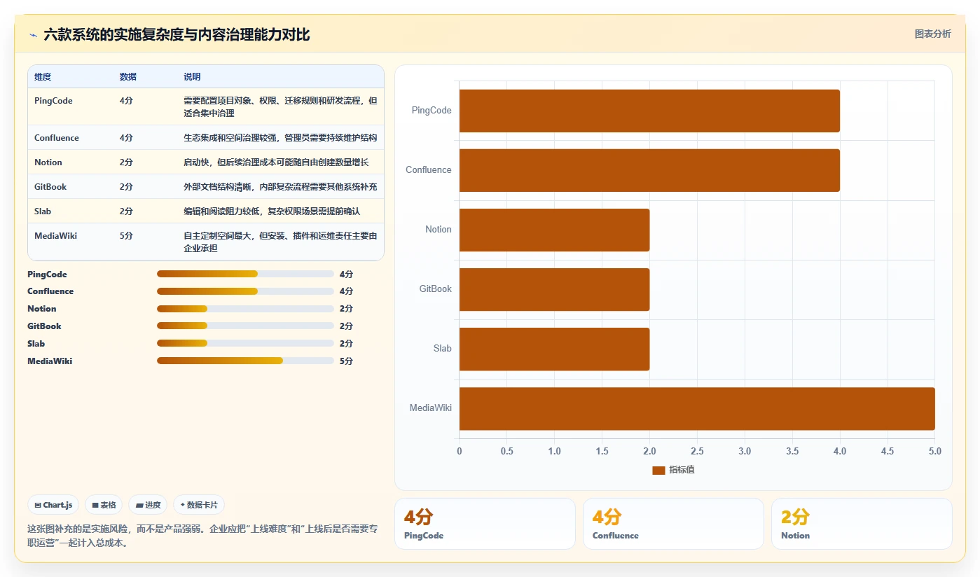The width and height of the screenshot is (980, 577).
Task: Click MediaWiki y-axis label in chart
Action: point(431,408)
